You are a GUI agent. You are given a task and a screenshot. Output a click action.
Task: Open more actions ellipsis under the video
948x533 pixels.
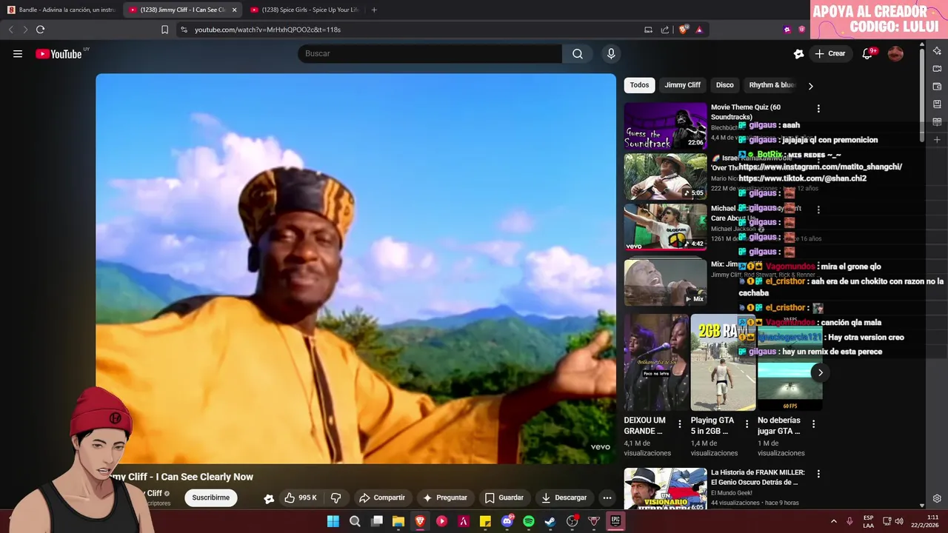[x=607, y=497]
